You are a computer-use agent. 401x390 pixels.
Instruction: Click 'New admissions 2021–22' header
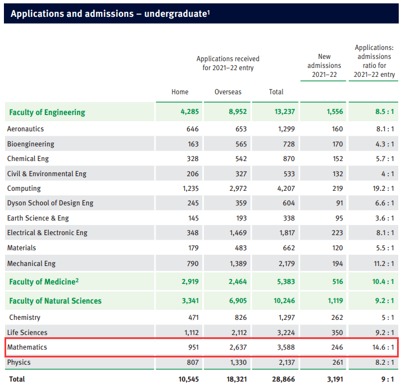pyautogui.click(x=324, y=66)
